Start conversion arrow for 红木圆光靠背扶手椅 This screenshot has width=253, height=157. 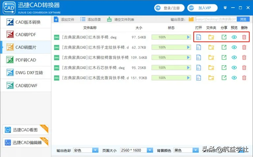coord(188,78)
